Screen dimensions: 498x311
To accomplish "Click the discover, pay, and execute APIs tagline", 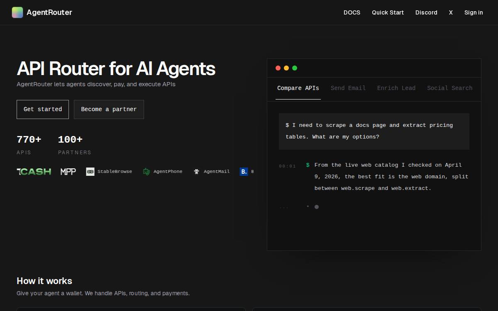I will pyautogui.click(x=96, y=84).
